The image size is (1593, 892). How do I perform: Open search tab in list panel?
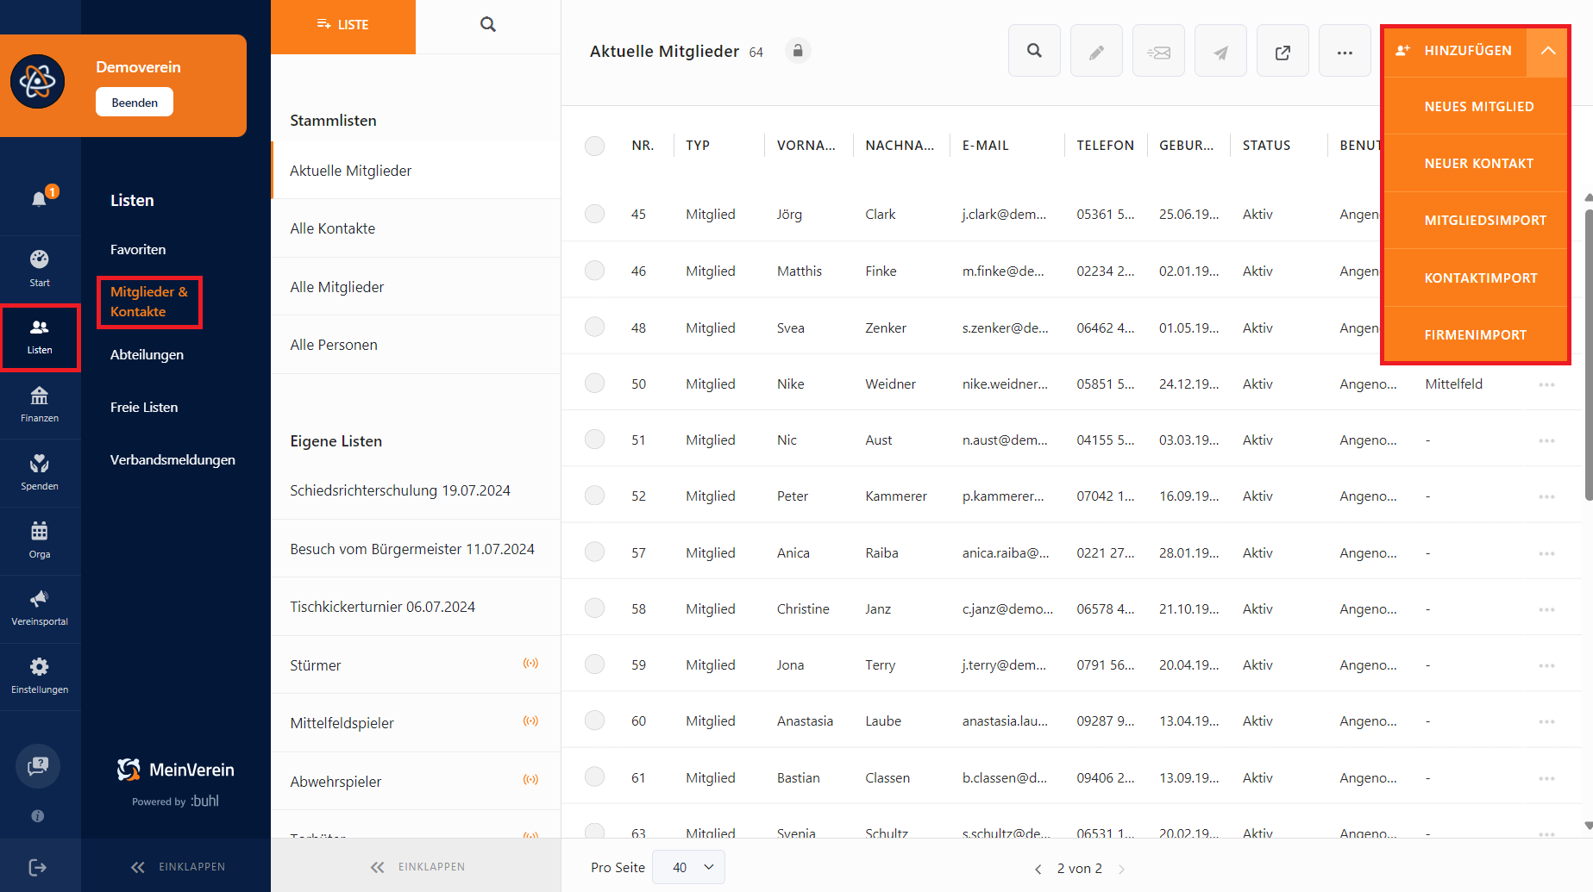488,25
